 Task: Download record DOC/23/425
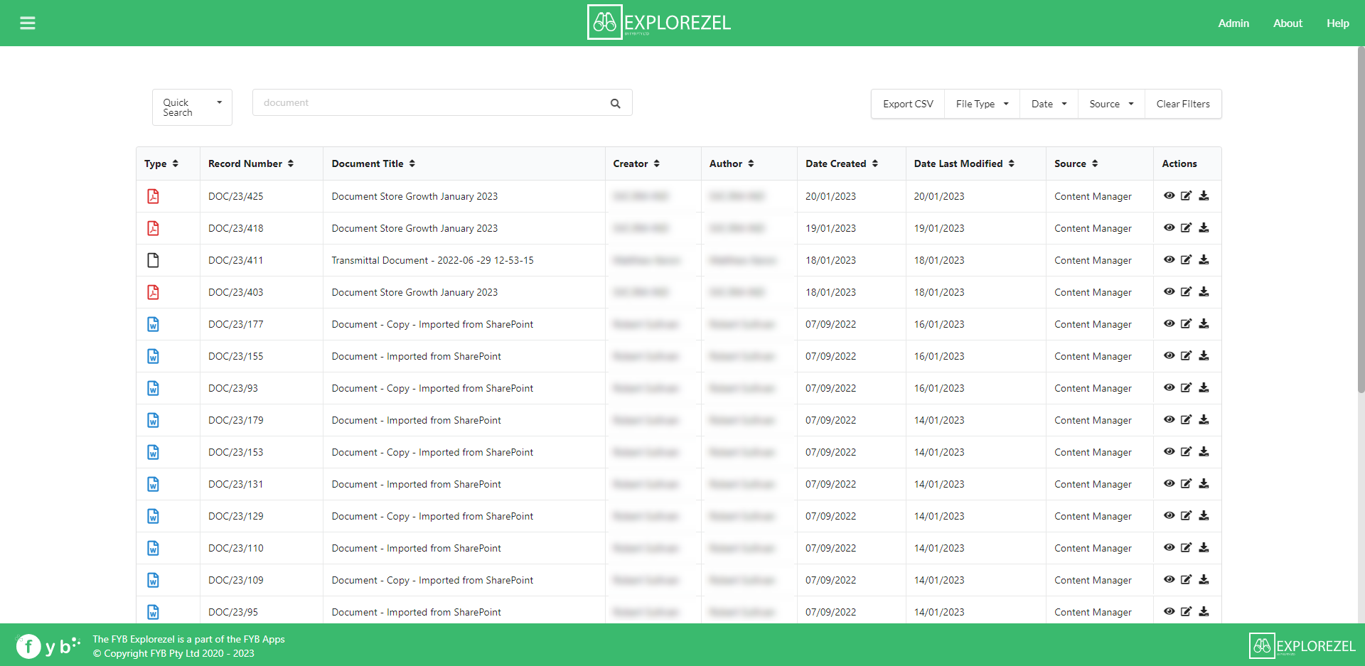[x=1204, y=195]
